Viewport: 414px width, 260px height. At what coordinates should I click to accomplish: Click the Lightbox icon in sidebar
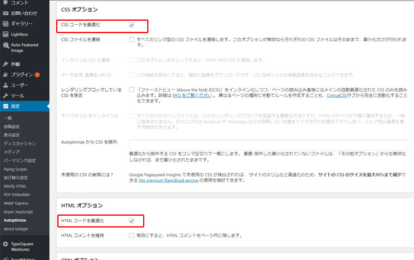[x=5, y=34]
